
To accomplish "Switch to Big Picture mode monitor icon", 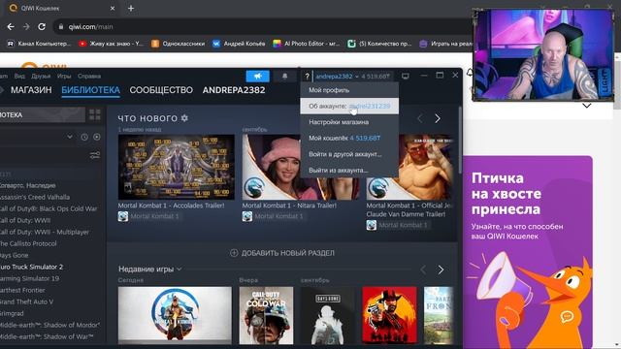I will [x=406, y=76].
